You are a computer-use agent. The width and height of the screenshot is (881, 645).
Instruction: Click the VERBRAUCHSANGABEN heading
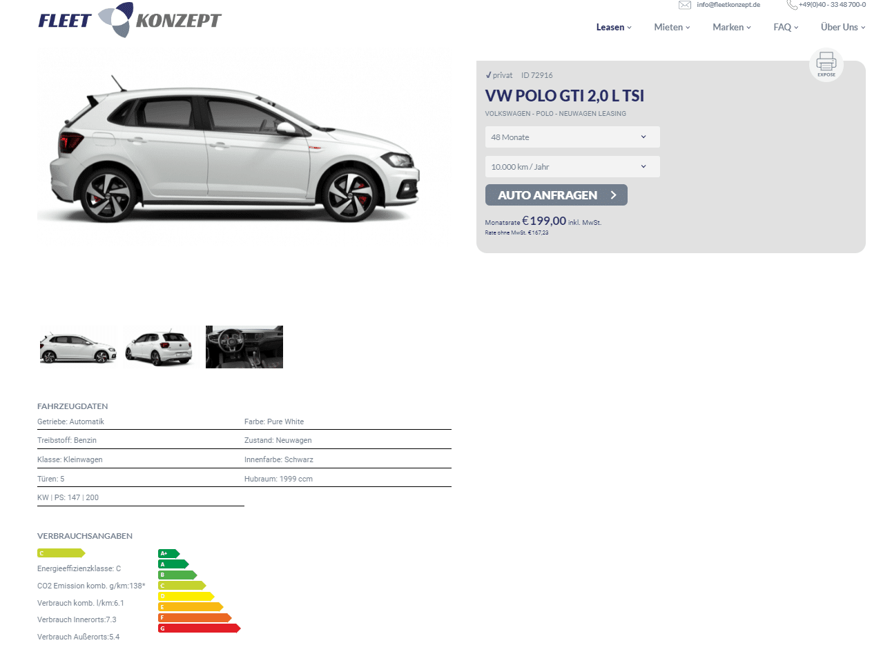pyautogui.click(x=85, y=536)
